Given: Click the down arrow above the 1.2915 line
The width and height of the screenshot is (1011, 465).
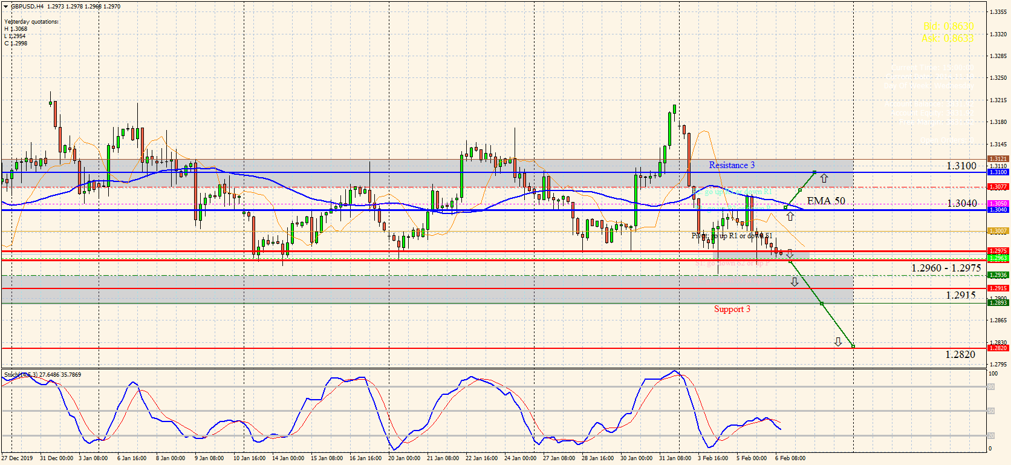Looking at the screenshot, I should click(795, 282).
